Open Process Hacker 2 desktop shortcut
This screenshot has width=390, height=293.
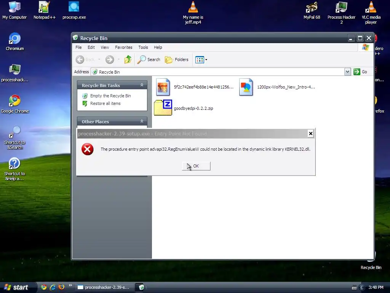click(341, 13)
